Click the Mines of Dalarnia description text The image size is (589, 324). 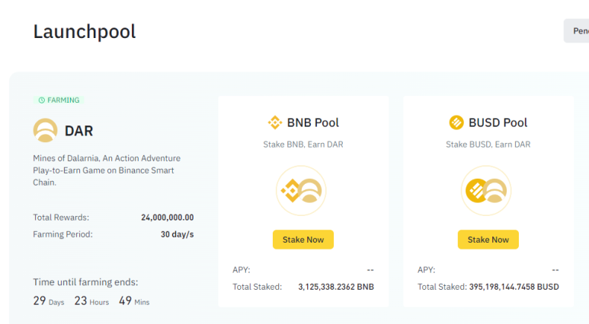pyautogui.click(x=107, y=170)
